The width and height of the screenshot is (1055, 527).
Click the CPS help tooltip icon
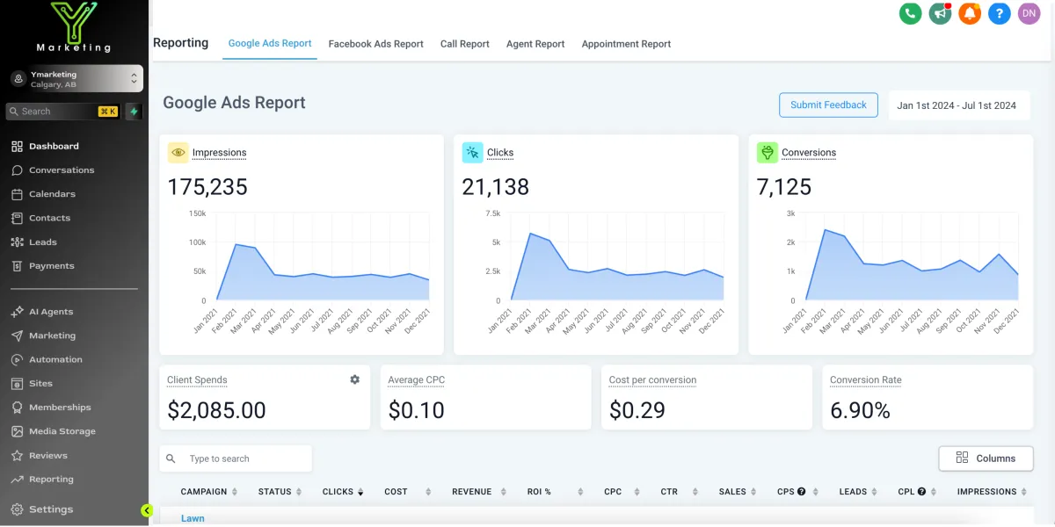tap(801, 492)
